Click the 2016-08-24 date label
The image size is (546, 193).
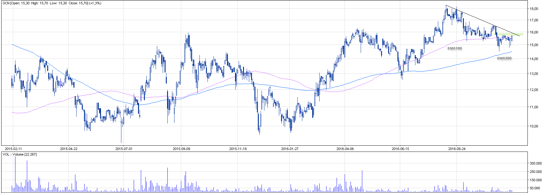point(457,149)
